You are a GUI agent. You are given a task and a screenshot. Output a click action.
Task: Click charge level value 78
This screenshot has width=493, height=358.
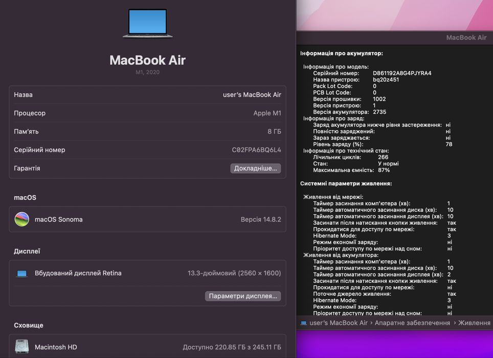coord(449,144)
